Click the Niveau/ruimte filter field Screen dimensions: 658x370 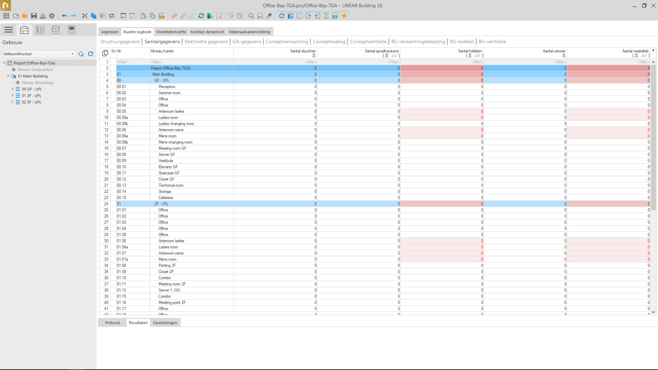coord(191,62)
